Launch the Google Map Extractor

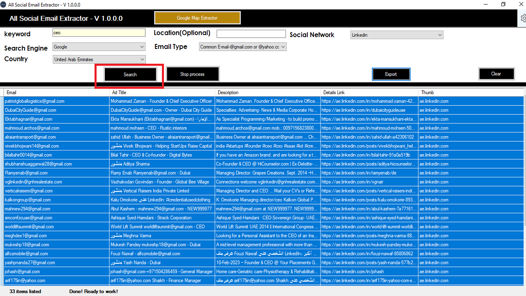197,18
